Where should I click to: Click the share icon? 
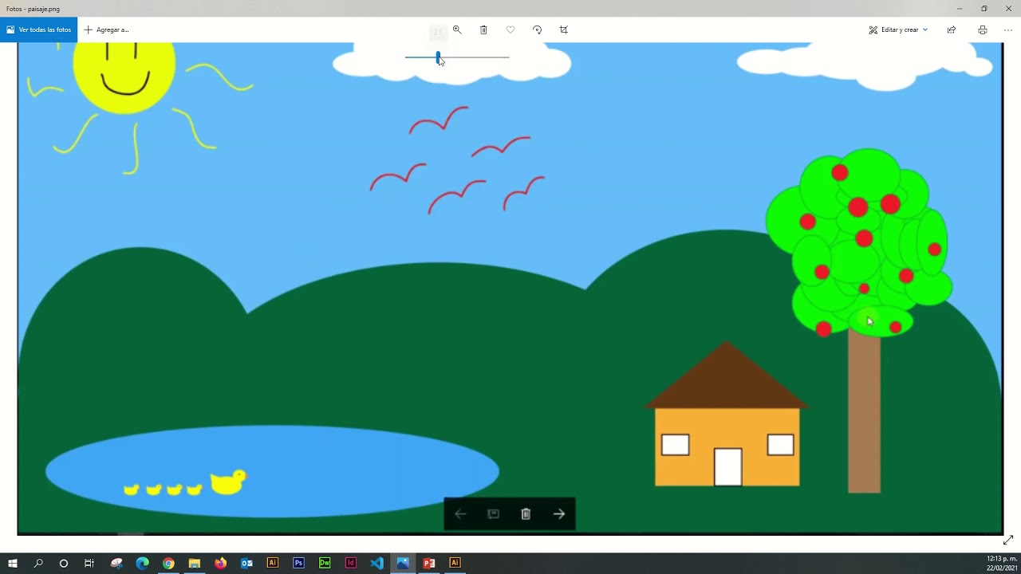coord(952,29)
